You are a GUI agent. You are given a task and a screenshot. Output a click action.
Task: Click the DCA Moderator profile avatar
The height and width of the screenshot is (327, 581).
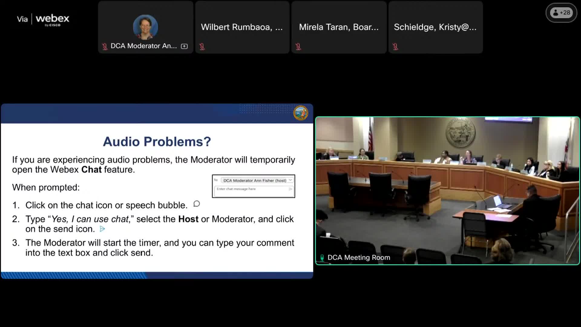tap(145, 27)
